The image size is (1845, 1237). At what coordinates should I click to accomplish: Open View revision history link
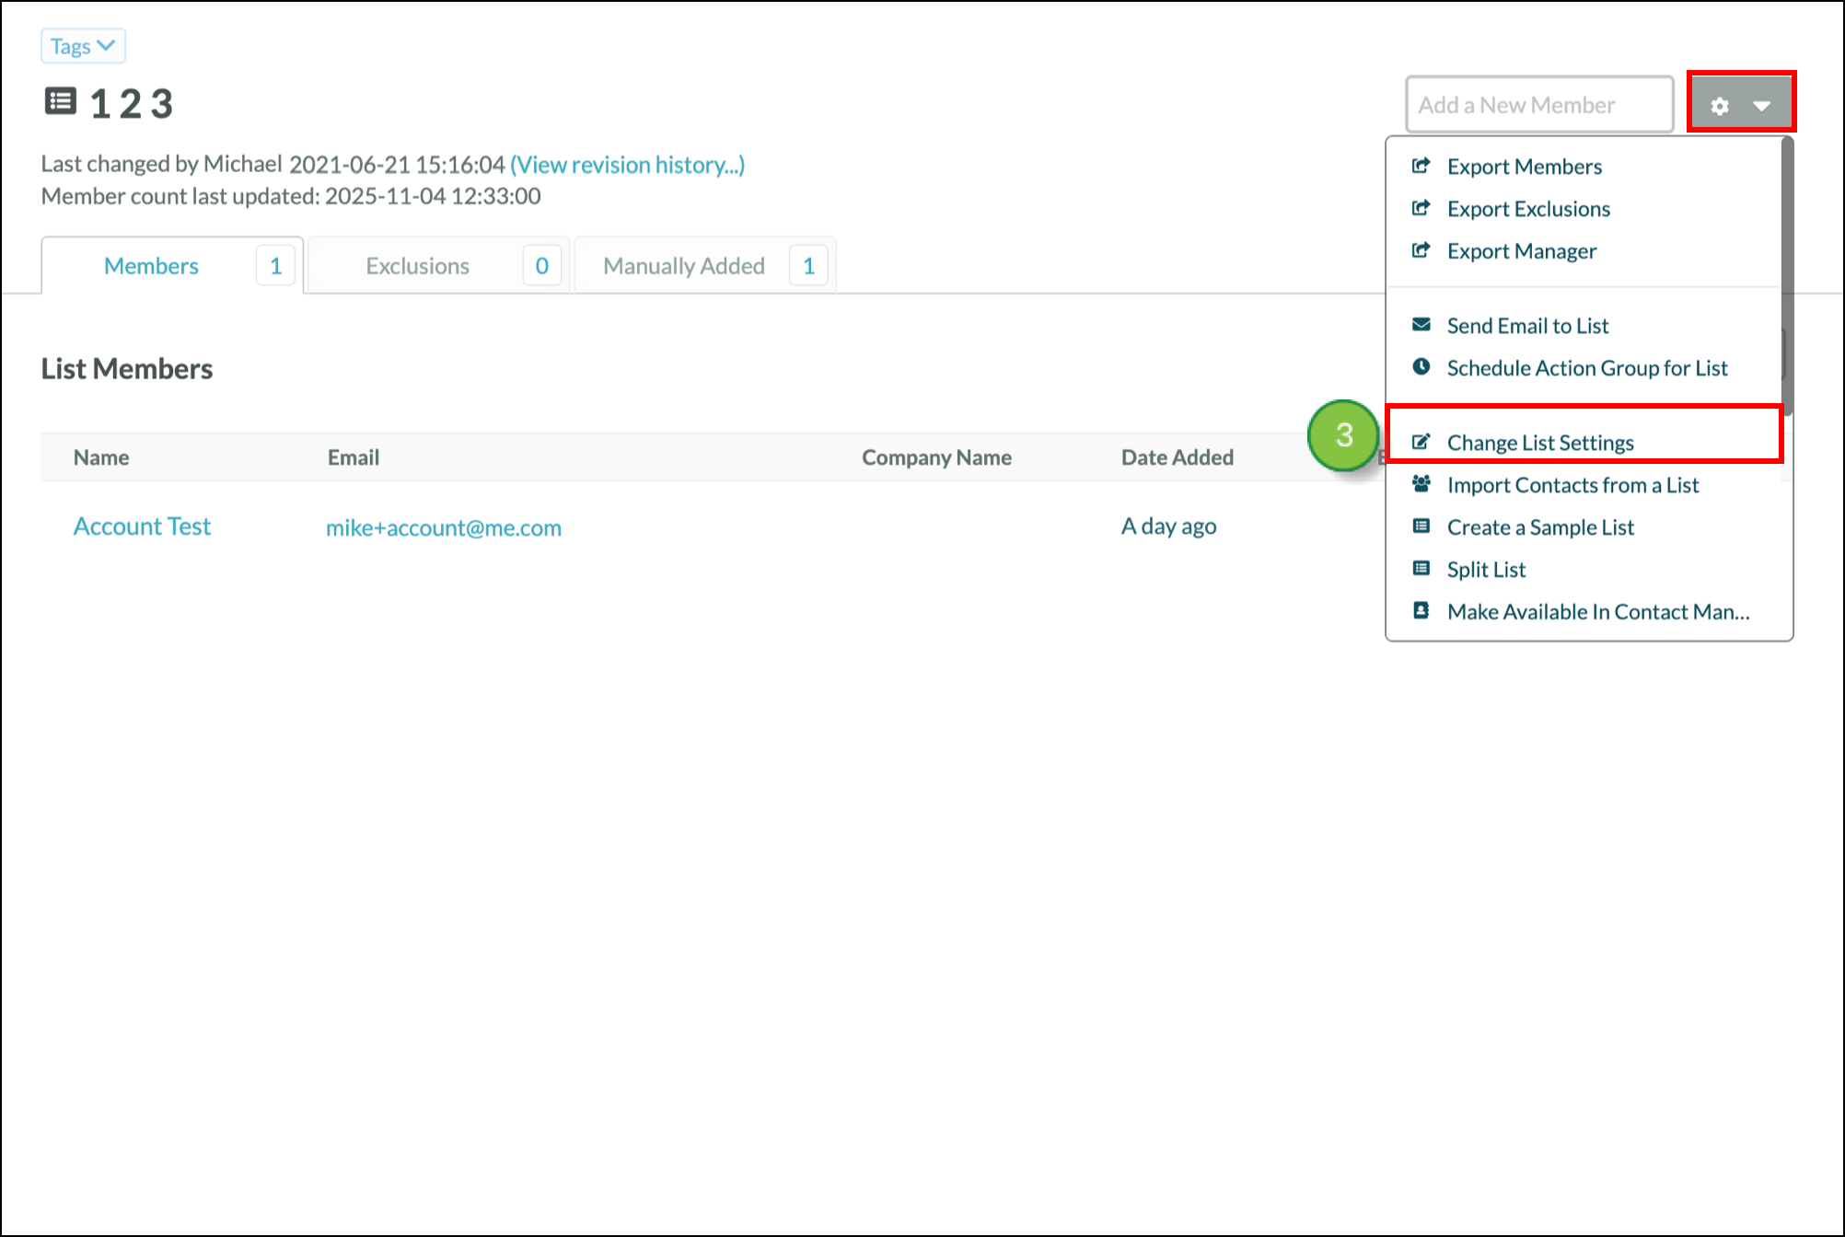627,165
